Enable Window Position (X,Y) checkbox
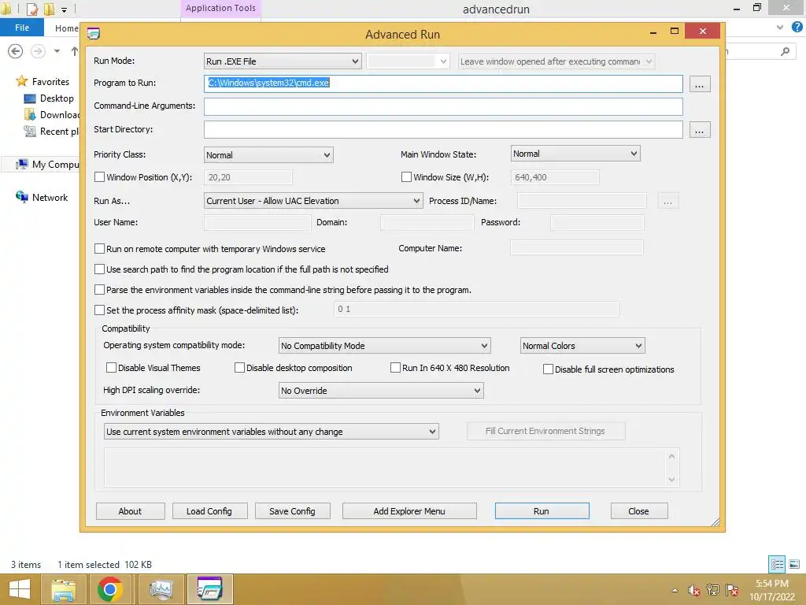Image resolution: width=806 pixels, height=605 pixels. pyautogui.click(x=100, y=177)
